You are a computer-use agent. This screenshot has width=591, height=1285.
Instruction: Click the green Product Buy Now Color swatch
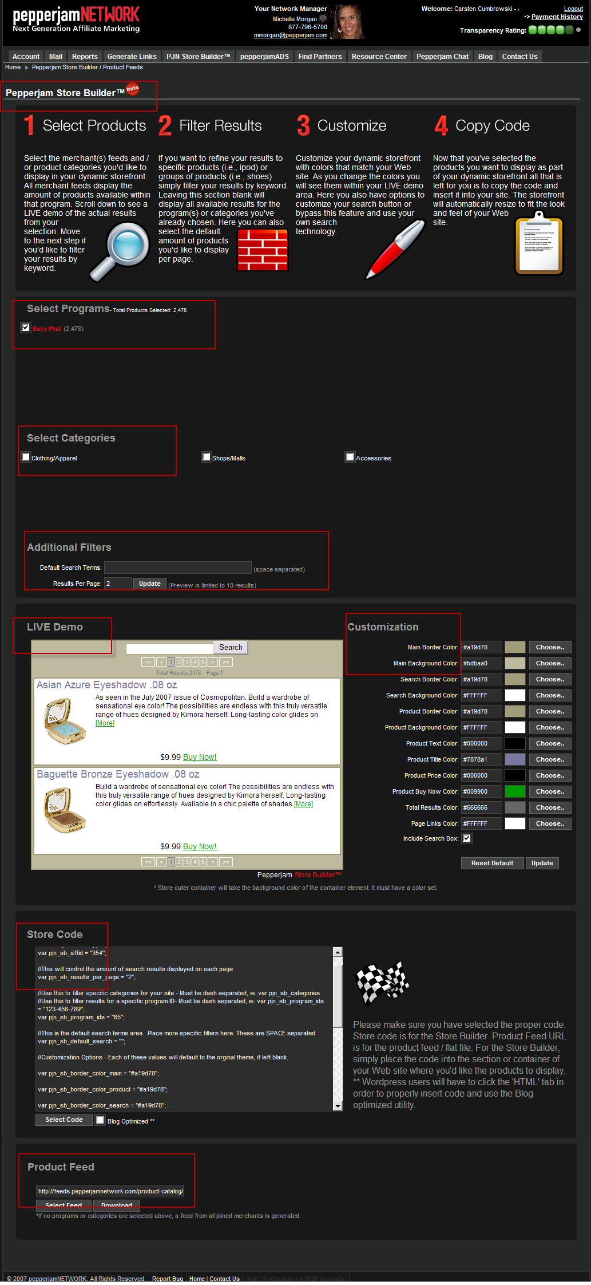[515, 791]
